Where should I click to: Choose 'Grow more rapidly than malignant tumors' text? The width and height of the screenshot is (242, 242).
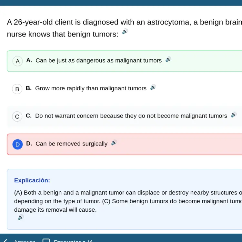tap(91, 88)
